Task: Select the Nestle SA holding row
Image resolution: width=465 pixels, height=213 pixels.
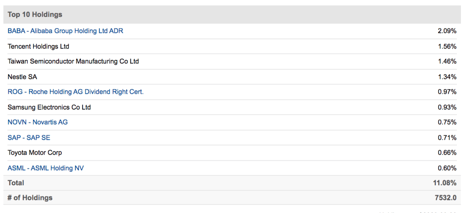Action: click(x=22, y=77)
